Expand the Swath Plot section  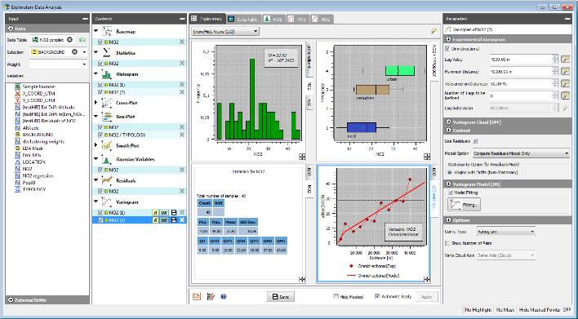pos(96,145)
